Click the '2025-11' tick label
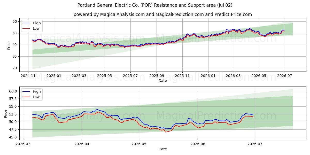This screenshot has width=310, height=155. pos(182,76)
